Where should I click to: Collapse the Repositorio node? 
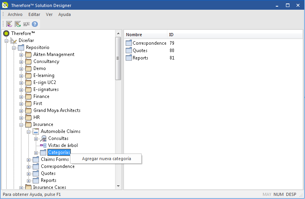(x=14, y=48)
